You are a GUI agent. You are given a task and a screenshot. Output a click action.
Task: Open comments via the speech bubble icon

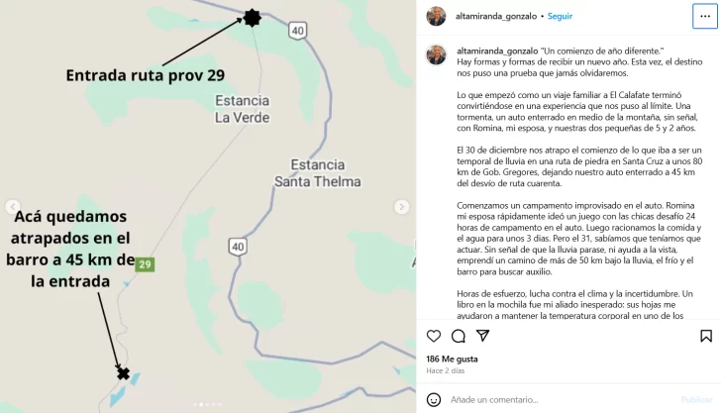tap(458, 336)
